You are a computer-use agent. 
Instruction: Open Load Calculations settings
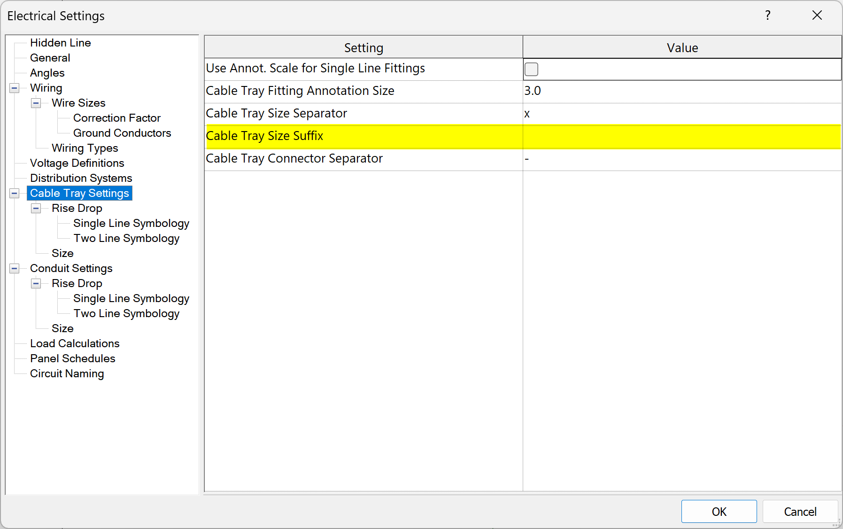75,343
